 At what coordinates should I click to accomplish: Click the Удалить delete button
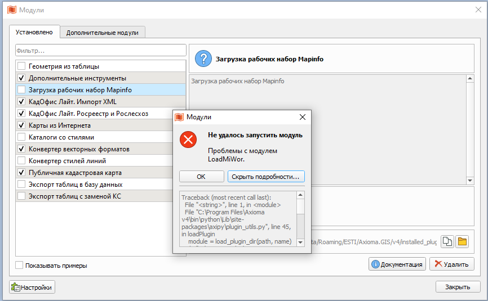click(x=451, y=264)
